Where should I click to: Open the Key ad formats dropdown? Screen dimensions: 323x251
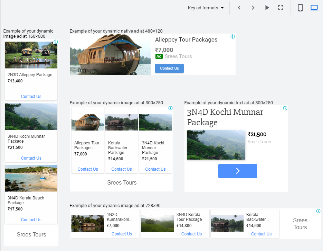point(206,8)
